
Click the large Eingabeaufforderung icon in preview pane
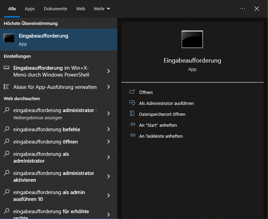pyautogui.click(x=192, y=39)
